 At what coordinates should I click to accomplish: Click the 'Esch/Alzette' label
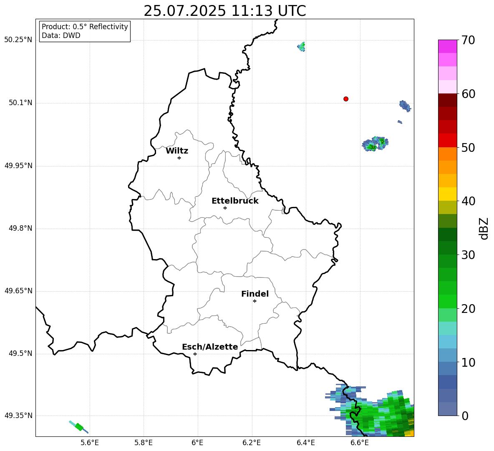tap(210, 347)
